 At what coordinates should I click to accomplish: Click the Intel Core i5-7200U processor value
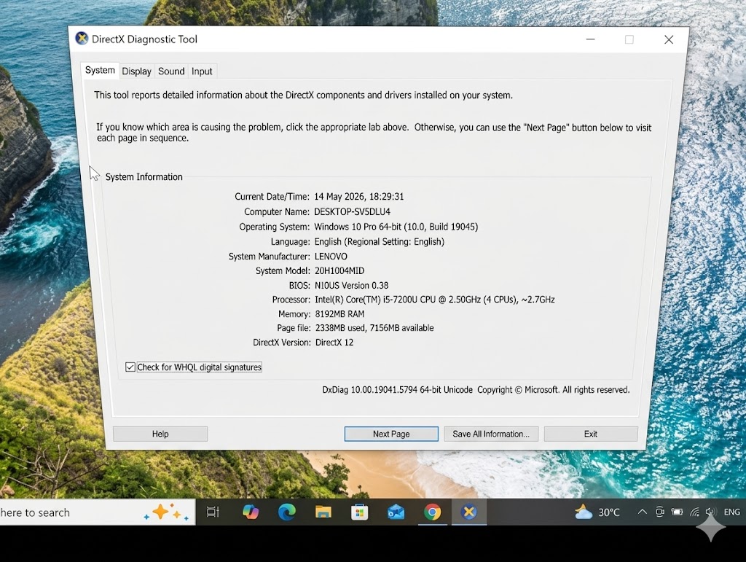[x=435, y=300]
